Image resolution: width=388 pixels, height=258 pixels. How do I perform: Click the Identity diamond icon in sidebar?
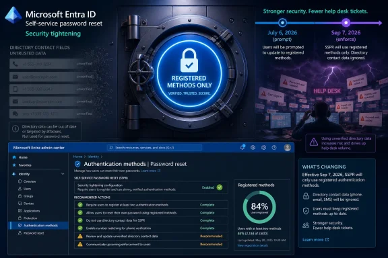pyautogui.click(x=14, y=174)
